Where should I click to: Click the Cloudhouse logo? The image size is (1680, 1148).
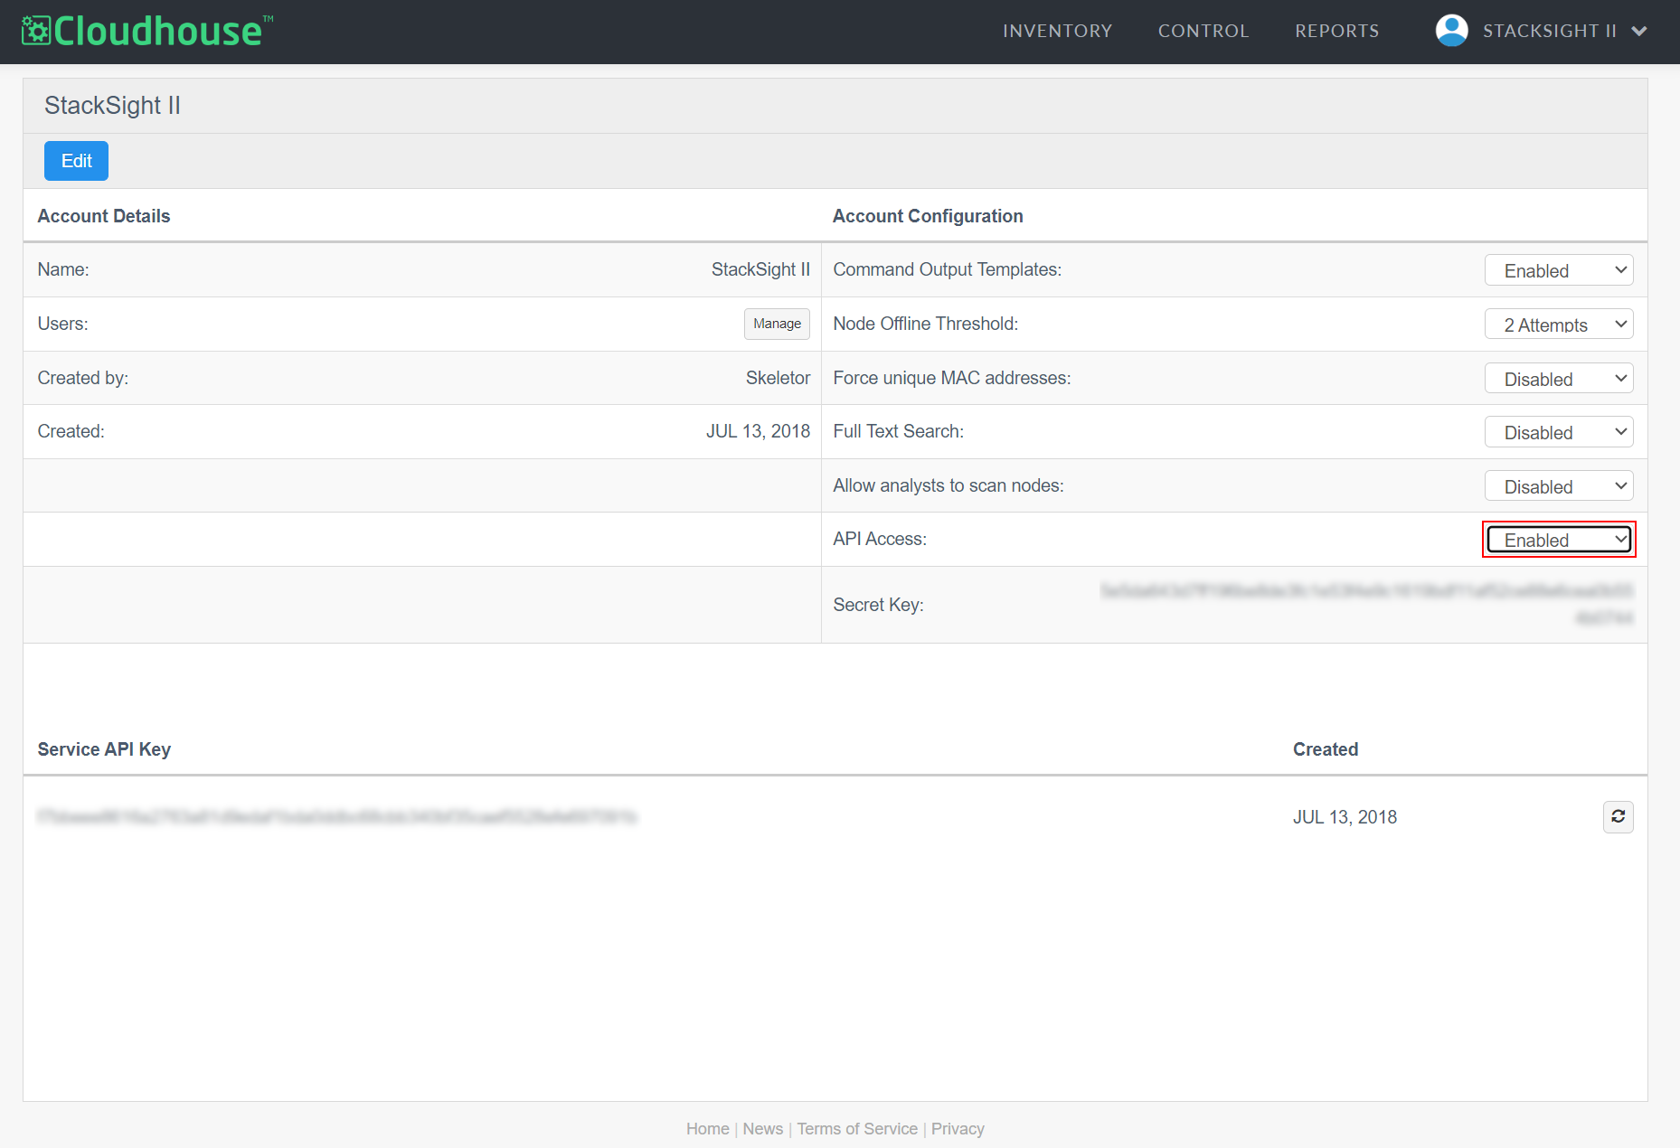pos(146,31)
